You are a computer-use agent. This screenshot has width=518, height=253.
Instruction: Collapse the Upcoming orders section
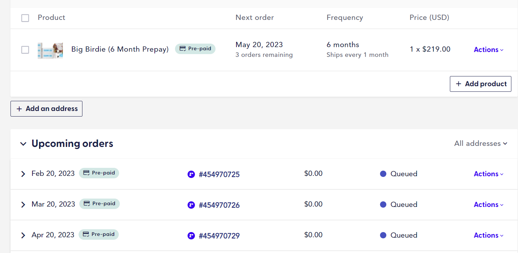(x=23, y=144)
